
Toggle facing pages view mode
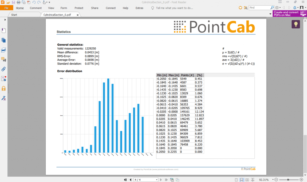247,180
